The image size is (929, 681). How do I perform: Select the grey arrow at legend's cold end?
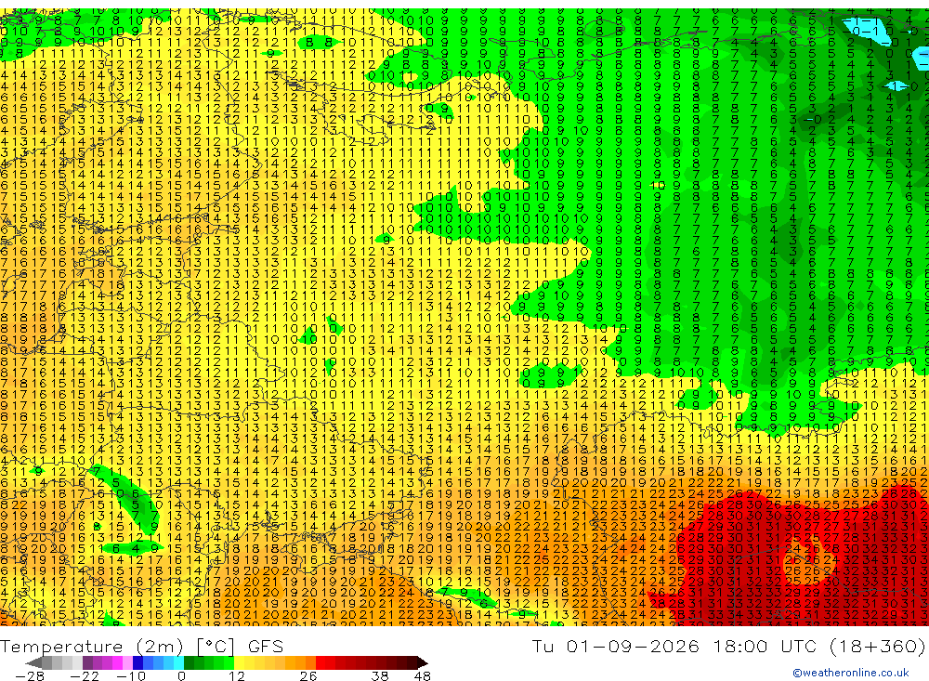point(33,662)
